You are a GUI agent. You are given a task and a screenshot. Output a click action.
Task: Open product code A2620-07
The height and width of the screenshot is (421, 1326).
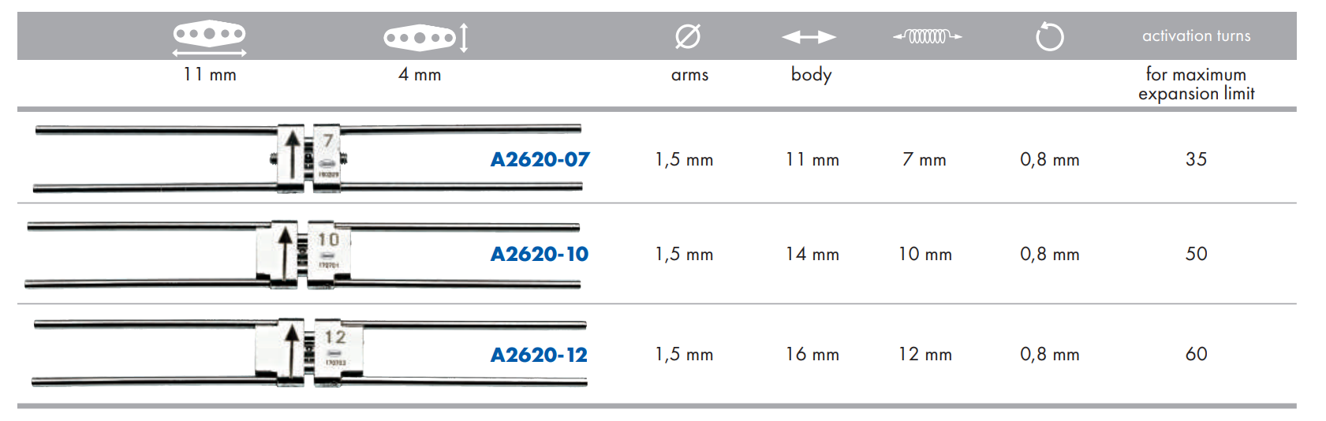540,159
